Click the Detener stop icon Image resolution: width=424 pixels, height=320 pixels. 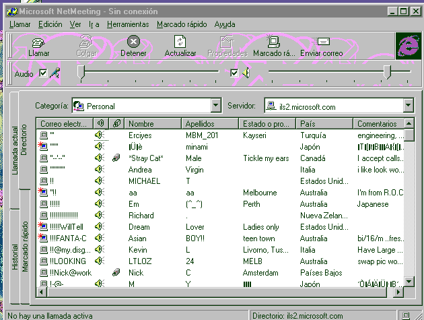click(x=133, y=41)
